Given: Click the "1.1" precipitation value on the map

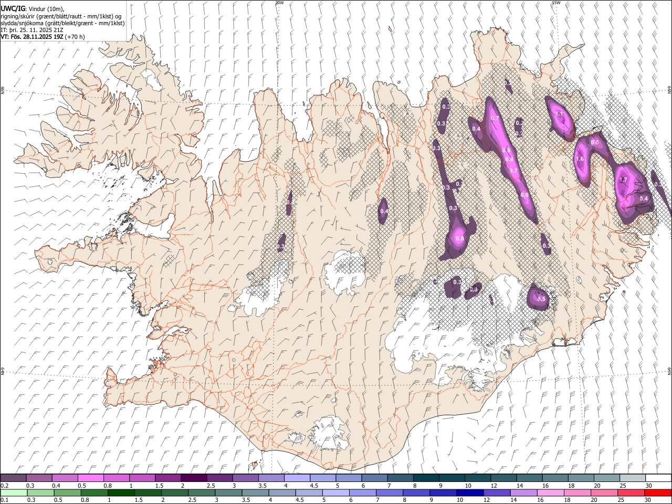Looking at the screenshot, I should click(559, 113).
